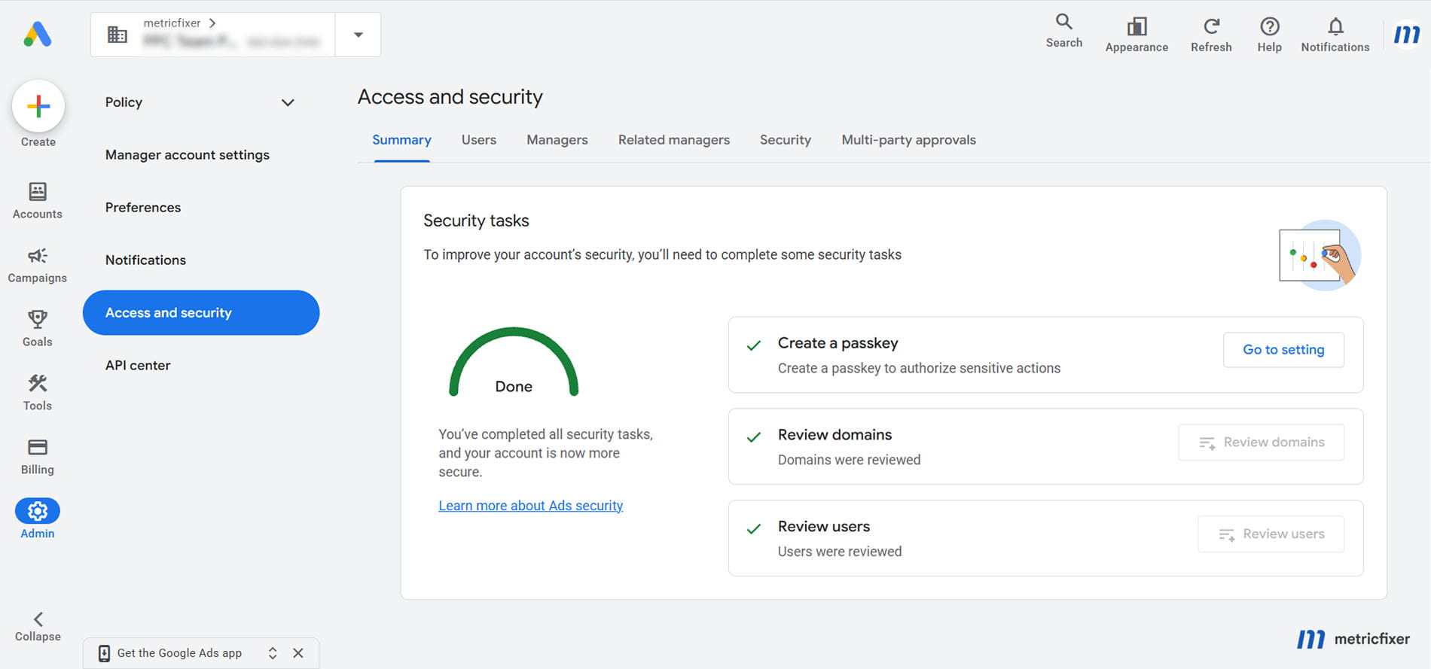The image size is (1431, 669).
Task: Open the account selector dropdown arrow
Action: click(359, 35)
